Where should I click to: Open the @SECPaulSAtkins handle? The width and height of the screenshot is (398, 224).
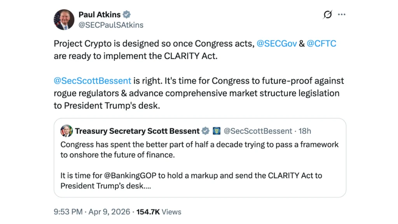coord(111,24)
